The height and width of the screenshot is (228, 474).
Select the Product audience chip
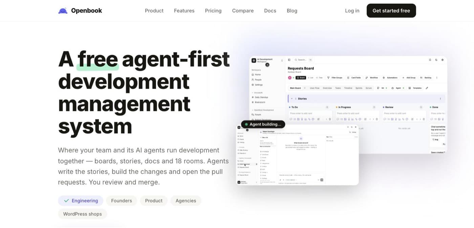coord(154,201)
